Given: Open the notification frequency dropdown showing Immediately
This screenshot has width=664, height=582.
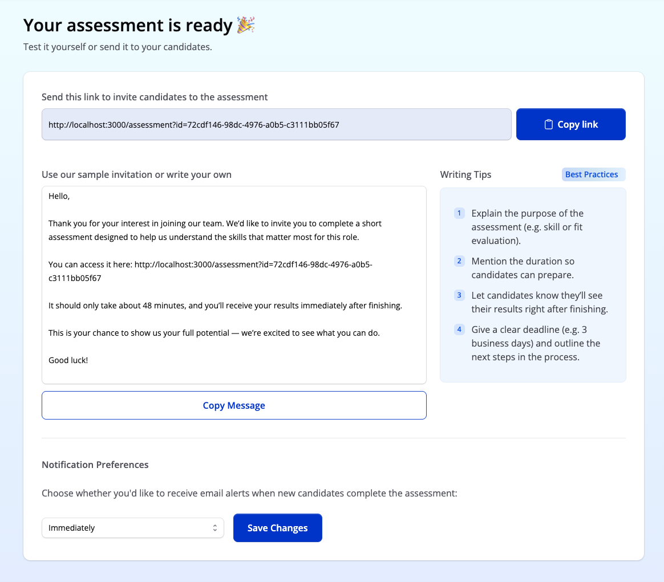Looking at the screenshot, I should [132, 528].
